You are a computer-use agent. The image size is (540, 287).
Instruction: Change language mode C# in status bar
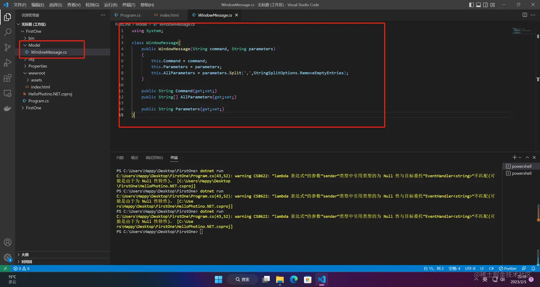(491, 268)
